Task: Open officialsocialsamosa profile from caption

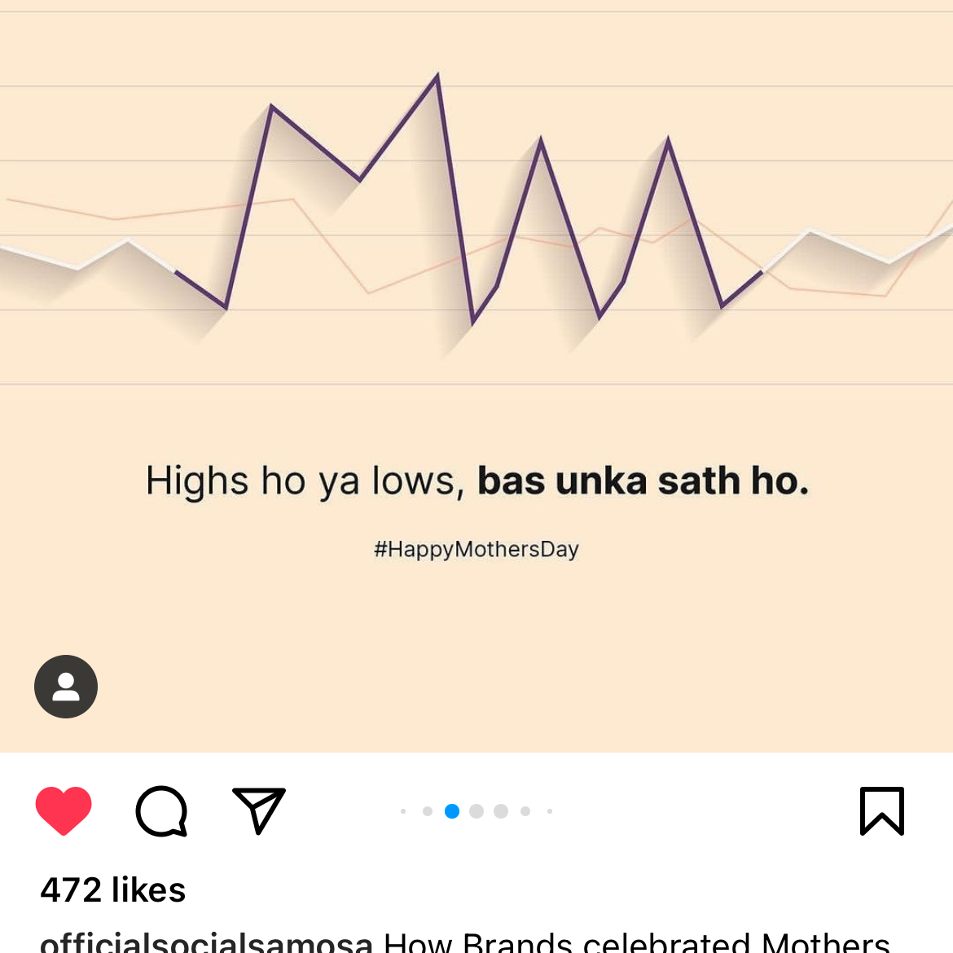Action: click(x=206, y=942)
